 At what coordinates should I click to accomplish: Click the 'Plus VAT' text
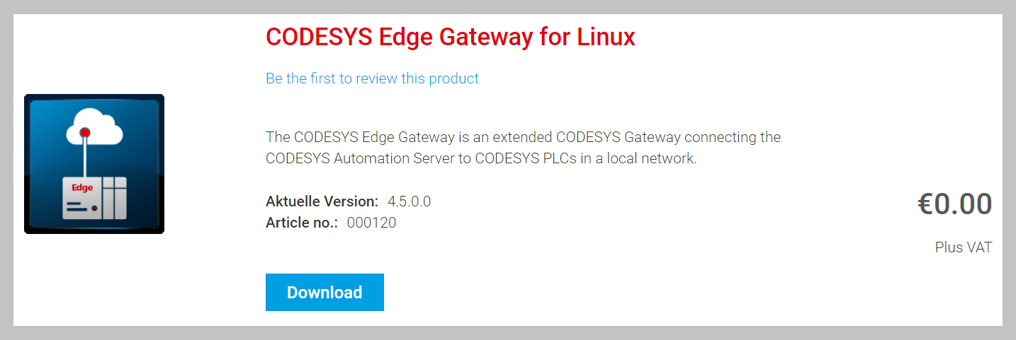pyautogui.click(x=964, y=247)
